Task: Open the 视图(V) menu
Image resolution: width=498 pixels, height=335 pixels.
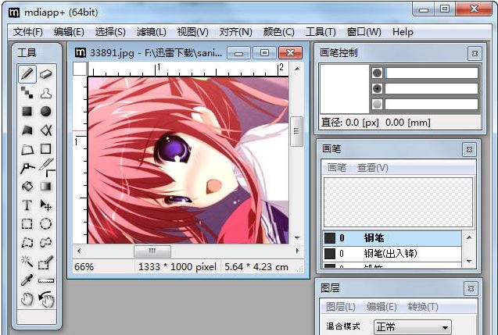Action: [193, 32]
